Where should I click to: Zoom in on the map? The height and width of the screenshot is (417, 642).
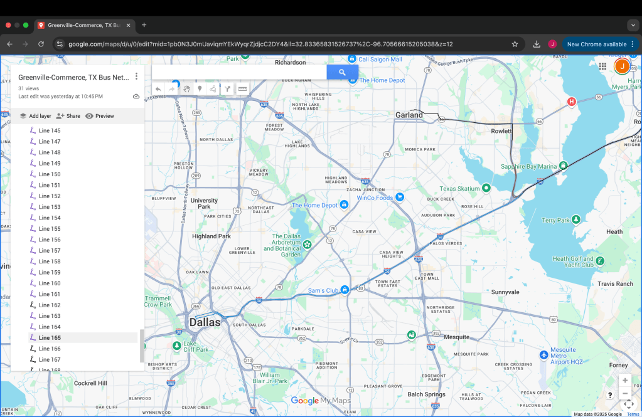(624, 381)
